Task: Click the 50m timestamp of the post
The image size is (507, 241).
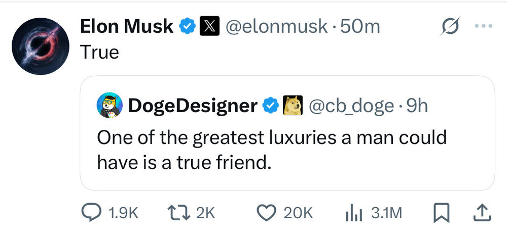Action: coord(361,27)
